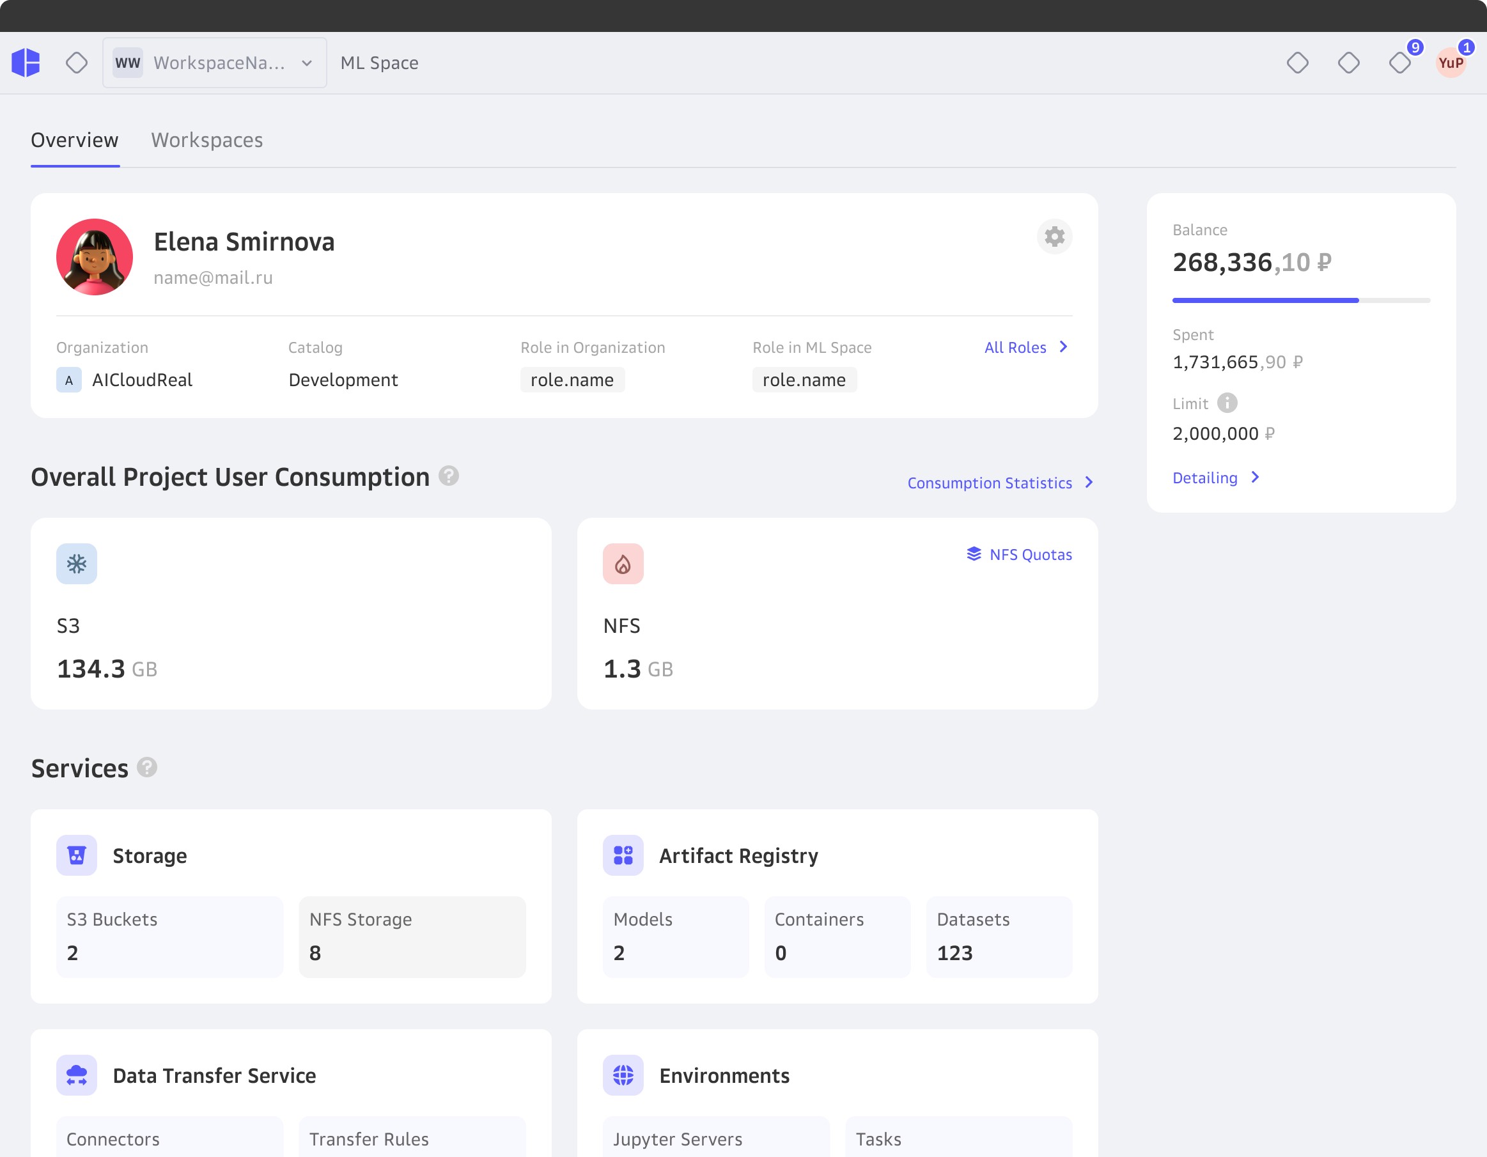The width and height of the screenshot is (1487, 1157).
Task: Open the Models tile
Action: [x=676, y=937]
